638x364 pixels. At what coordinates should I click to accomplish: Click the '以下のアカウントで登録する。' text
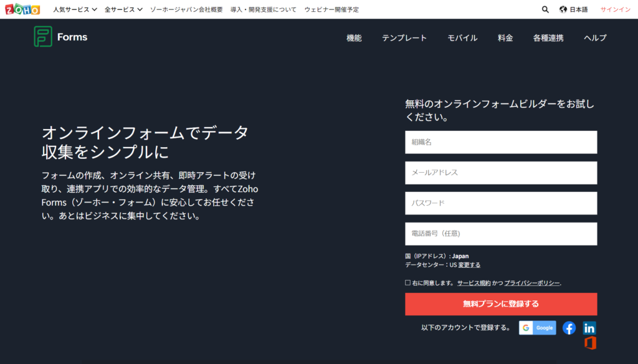point(466,327)
